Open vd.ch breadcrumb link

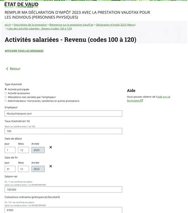click(x=8, y=25)
